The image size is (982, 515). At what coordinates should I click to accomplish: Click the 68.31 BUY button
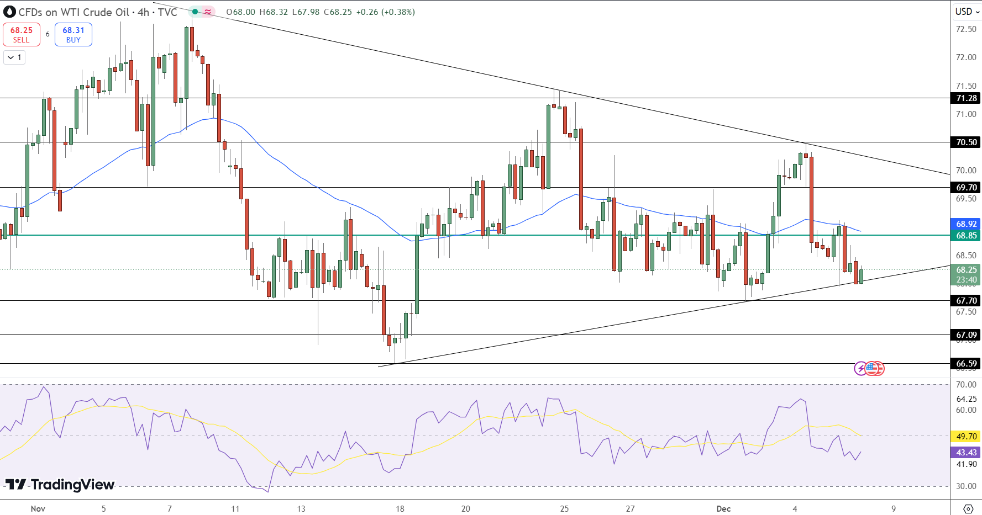point(73,35)
